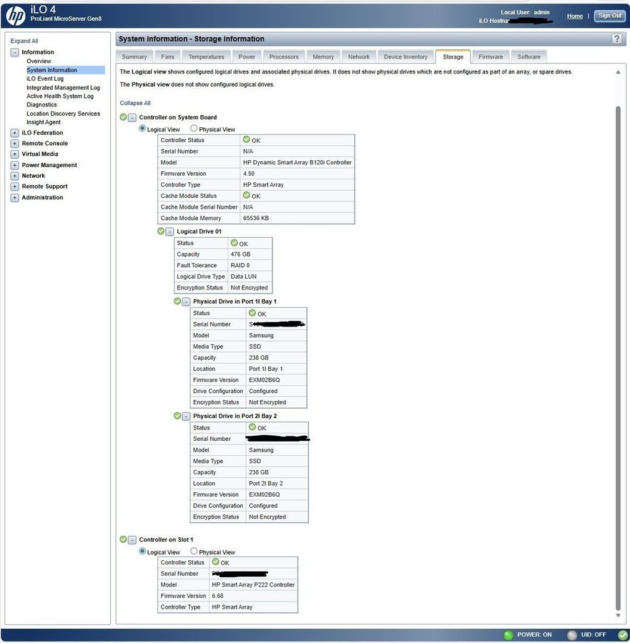
Task: Expand the Power Management tree node
Action: pyautogui.click(x=14, y=165)
